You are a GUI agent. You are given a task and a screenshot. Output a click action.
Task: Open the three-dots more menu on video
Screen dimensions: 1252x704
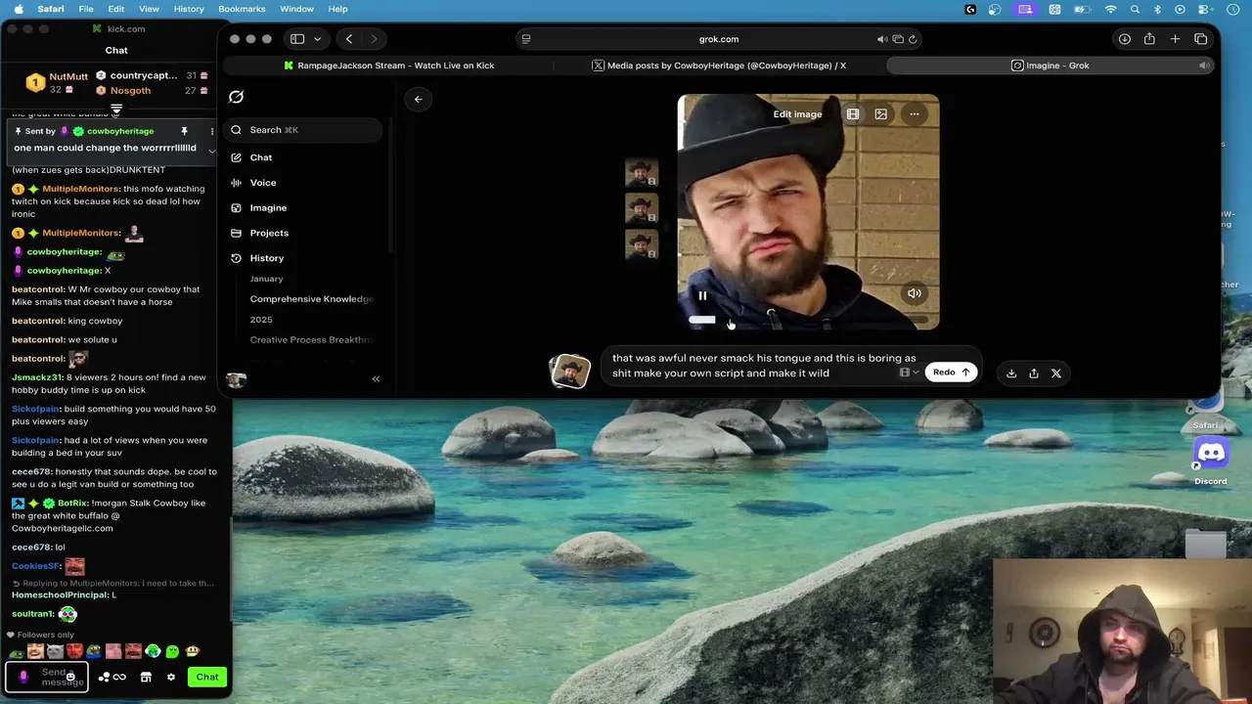pos(915,114)
